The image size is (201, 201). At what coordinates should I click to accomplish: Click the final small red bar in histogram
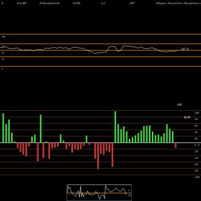click(176, 145)
